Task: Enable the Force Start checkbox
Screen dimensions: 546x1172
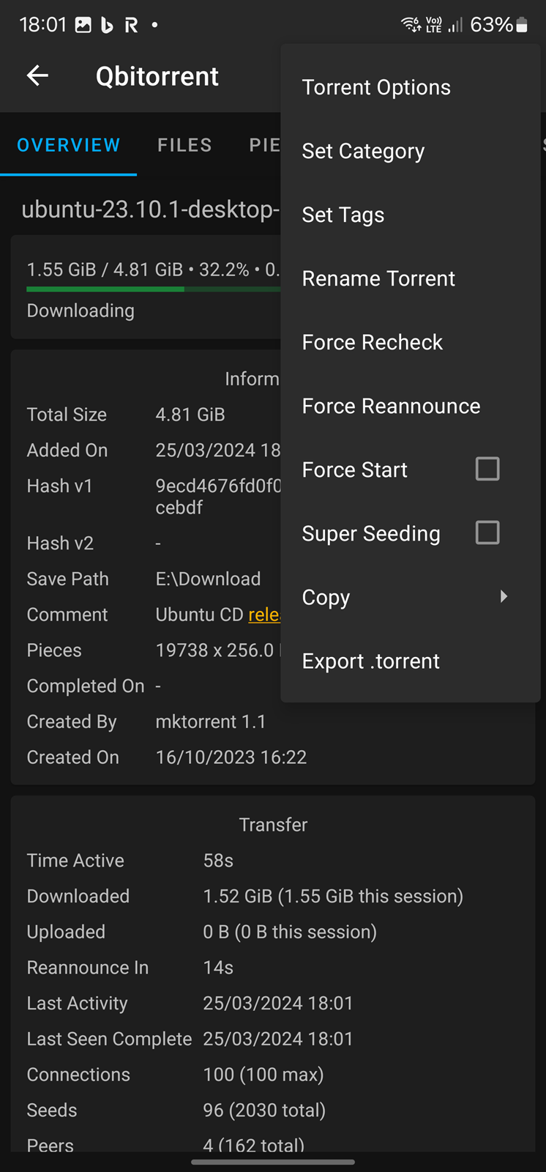Action: click(487, 469)
